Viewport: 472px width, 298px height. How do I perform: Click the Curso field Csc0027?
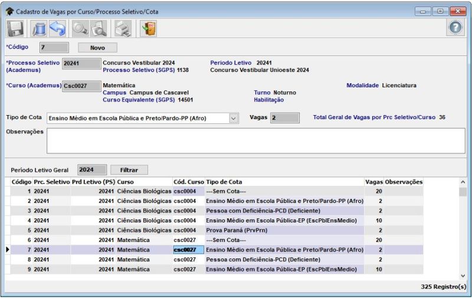[x=81, y=86]
